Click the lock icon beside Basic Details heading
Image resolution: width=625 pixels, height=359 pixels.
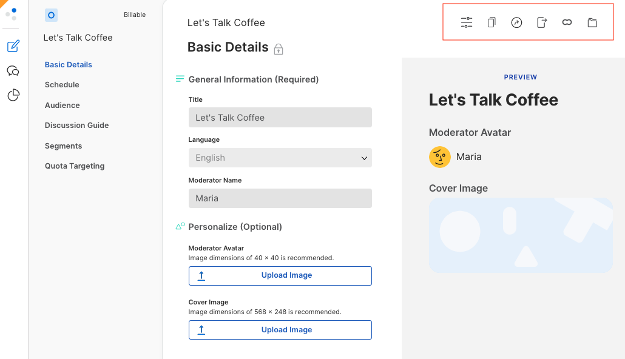tap(279, 49)
